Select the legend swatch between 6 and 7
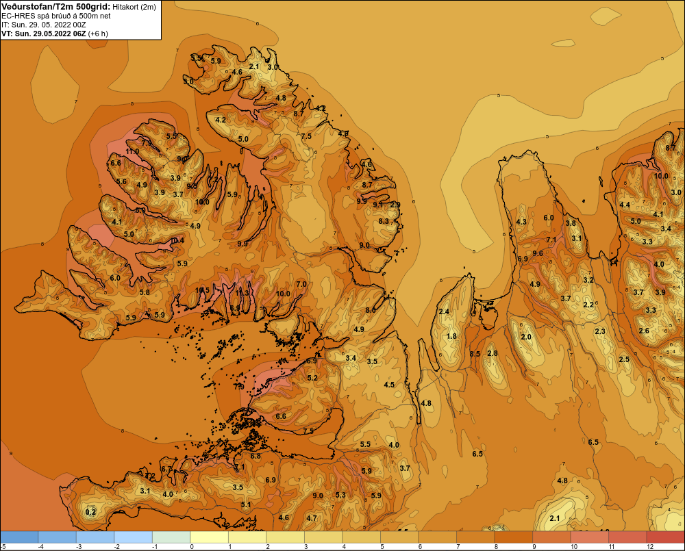The height and width of the screenshot is (551, 685). (x=437, y=537)
